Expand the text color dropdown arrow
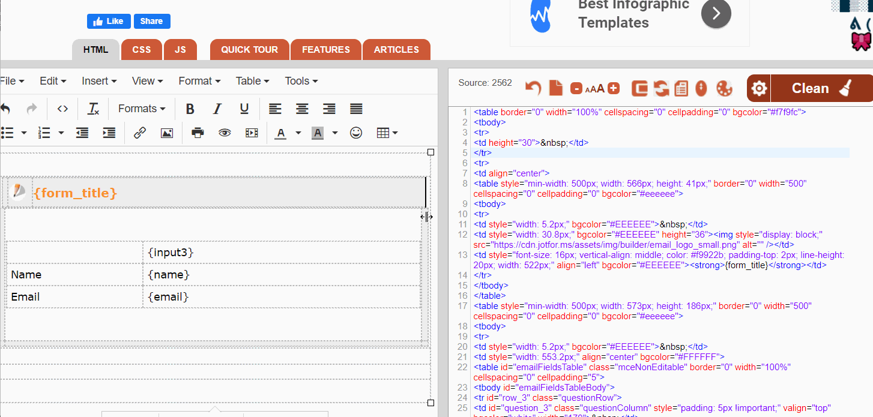 [298, 133]
